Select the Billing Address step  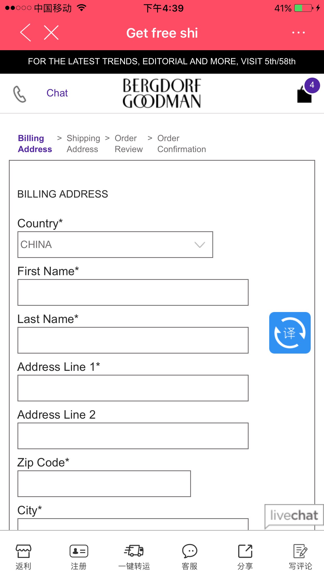[35, 143]
